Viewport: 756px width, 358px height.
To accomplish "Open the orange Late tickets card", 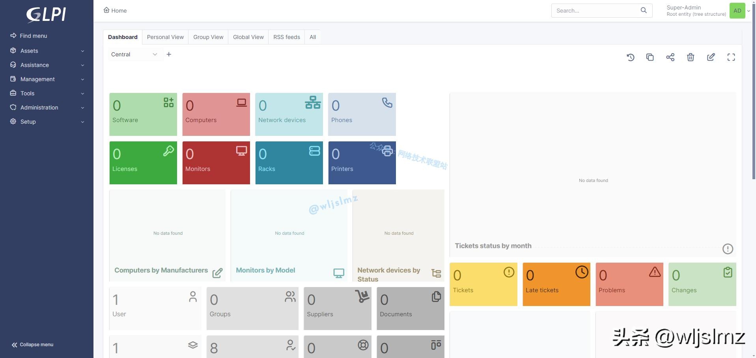I will click(x=556, y=284).
